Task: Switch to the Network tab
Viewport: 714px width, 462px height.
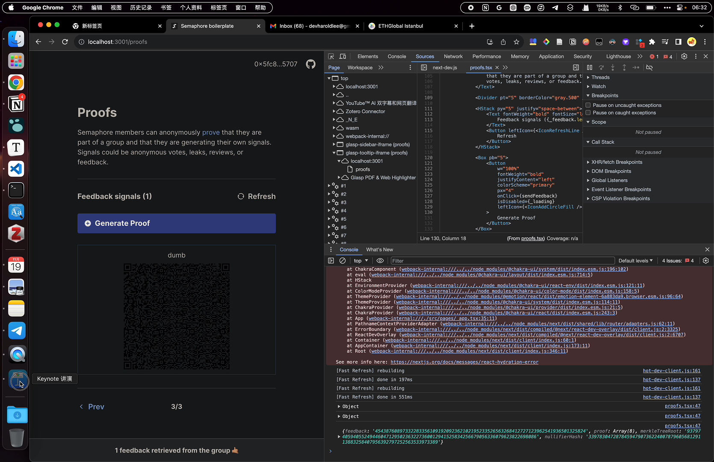Action: (x=453, y=56)
